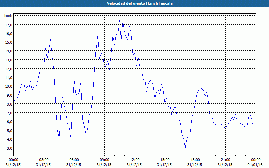Click the 15:00 time axis label
269x168 pixels.
(x=165, y=160)
